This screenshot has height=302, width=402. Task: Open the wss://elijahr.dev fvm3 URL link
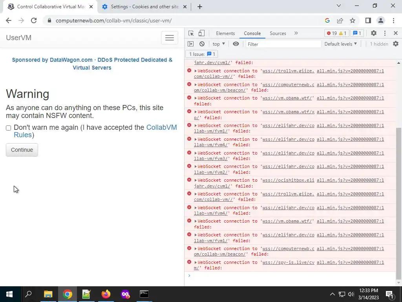288,153
